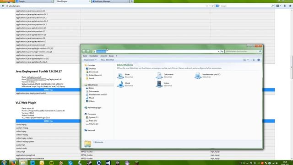
Task: Go to Firefox home page icon
Action: pos(290,6)
